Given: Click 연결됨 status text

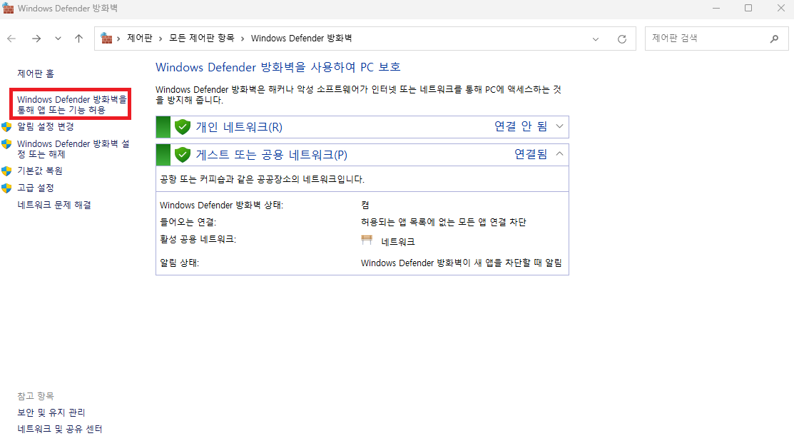Looking at the screenshot, I should pos(531,154).
